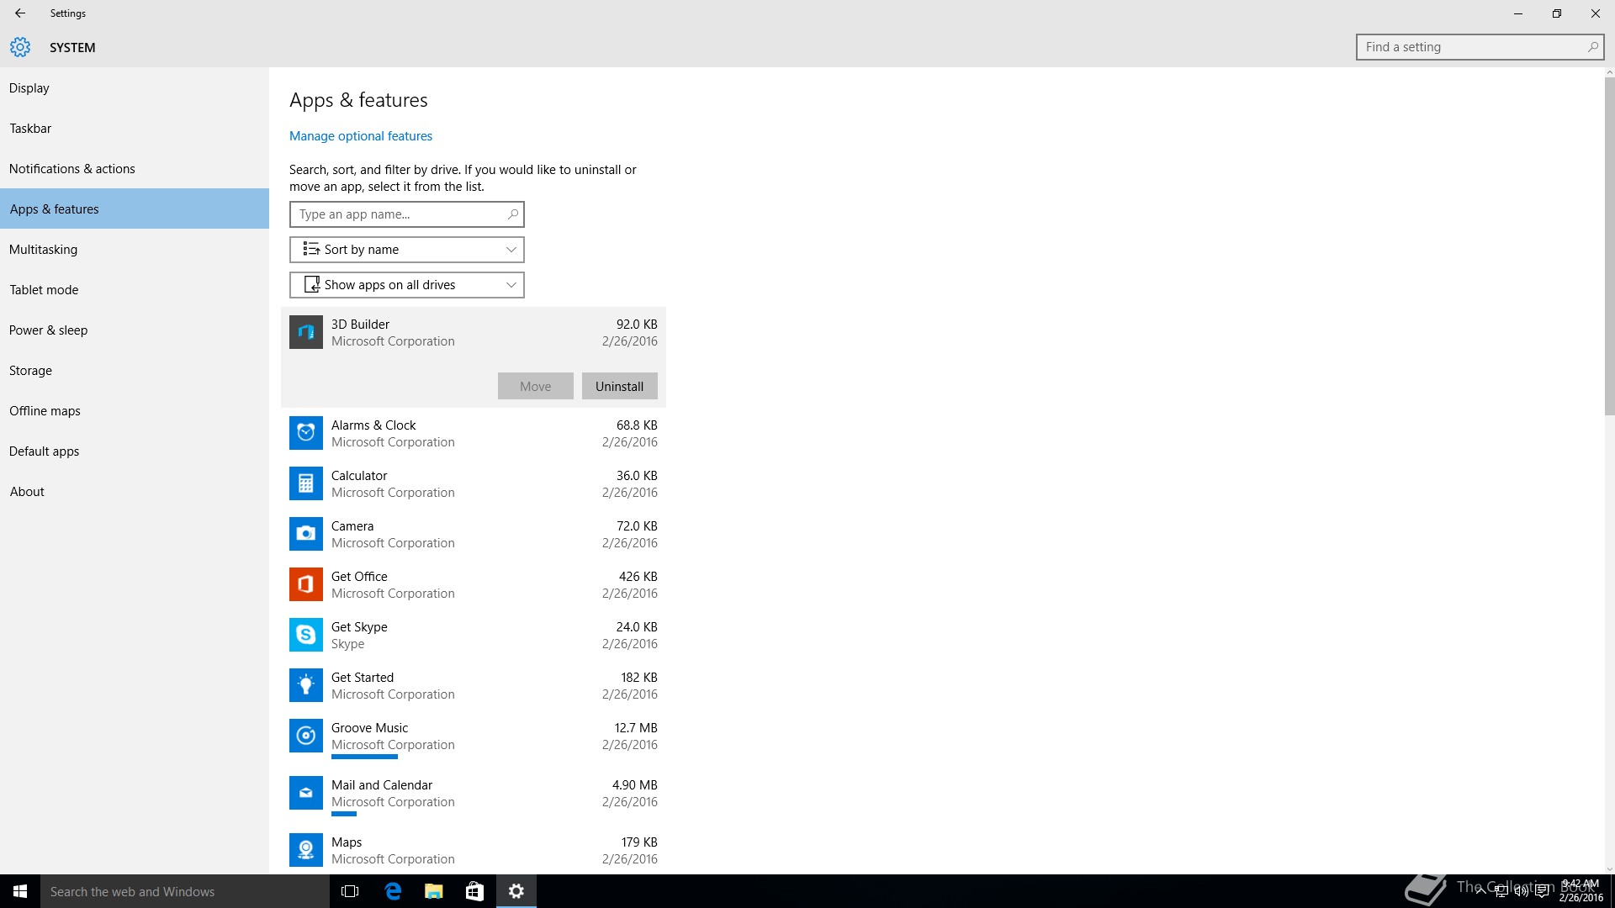Image resolution: width=1615 pixels, height=908 pixels.
Task: Go to Storage settings
Action: (x=135, y=371)
